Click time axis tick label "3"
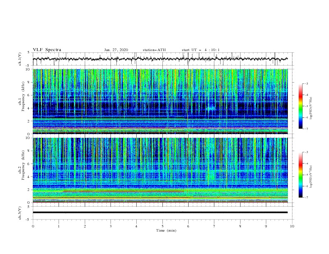 pyautogui.click(x=110, y=226)
